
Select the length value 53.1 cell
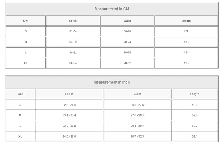(x=195, y=136)
